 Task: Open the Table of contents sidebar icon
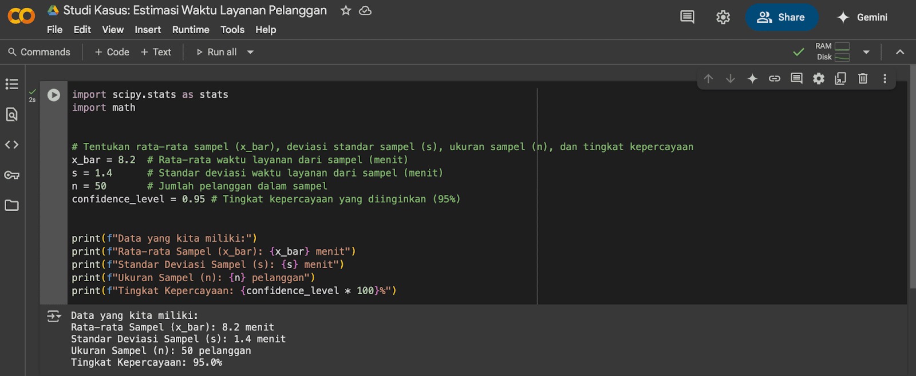coord(11,84)
